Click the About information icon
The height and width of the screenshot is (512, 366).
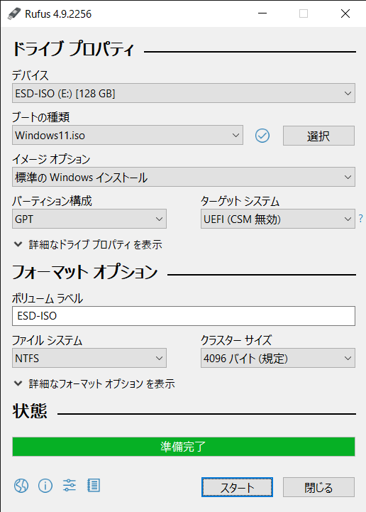tap(45, 486)
